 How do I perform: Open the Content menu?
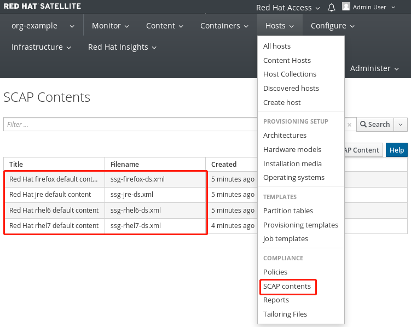click(164, 26)
